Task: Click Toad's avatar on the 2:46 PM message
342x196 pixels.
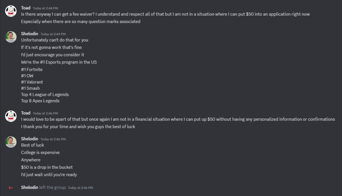Action: [11, 116]
